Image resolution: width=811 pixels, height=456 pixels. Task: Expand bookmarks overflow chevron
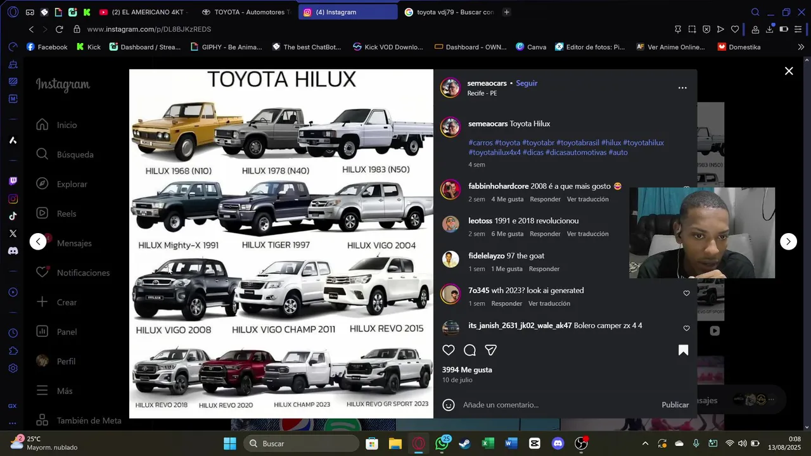[801, 47]
